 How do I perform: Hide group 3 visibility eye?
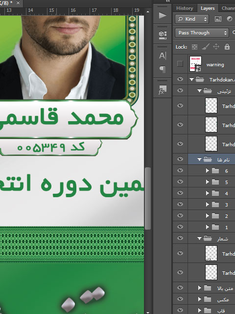(180, 204)
